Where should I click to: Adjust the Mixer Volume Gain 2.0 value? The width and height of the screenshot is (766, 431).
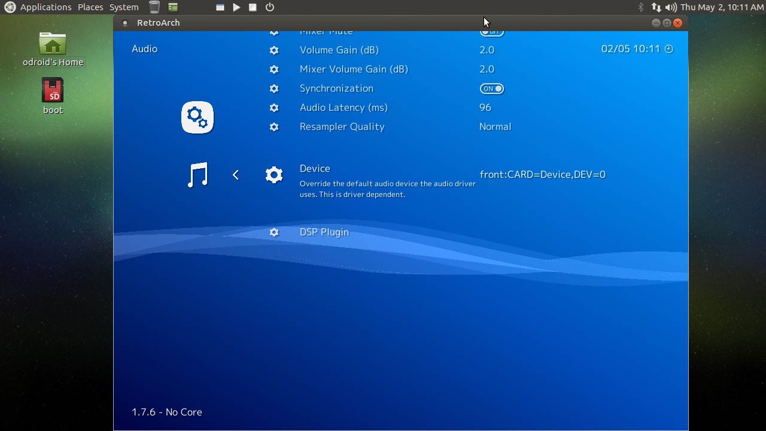click(487, 69)
